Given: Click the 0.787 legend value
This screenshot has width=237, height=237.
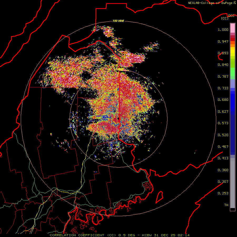Looking at the screenshot, I should (223, 76).
